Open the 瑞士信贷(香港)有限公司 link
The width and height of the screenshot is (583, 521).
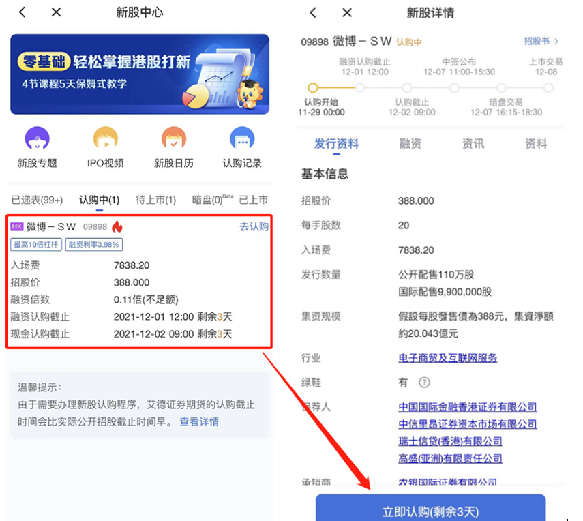click(450, 441)
